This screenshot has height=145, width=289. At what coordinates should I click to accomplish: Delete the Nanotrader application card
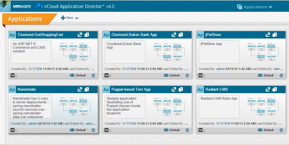(93, 89)
